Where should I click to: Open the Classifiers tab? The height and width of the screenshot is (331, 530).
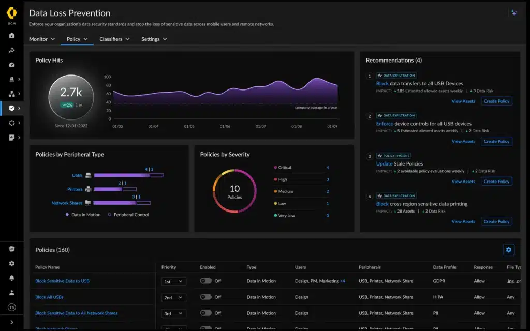click(114, 39)
